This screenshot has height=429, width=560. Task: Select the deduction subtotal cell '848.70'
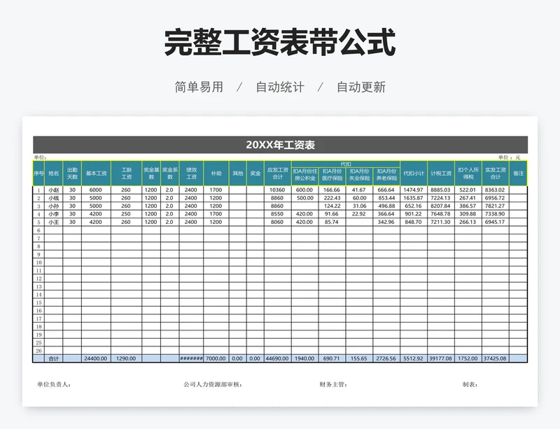(x=414, y=222)
